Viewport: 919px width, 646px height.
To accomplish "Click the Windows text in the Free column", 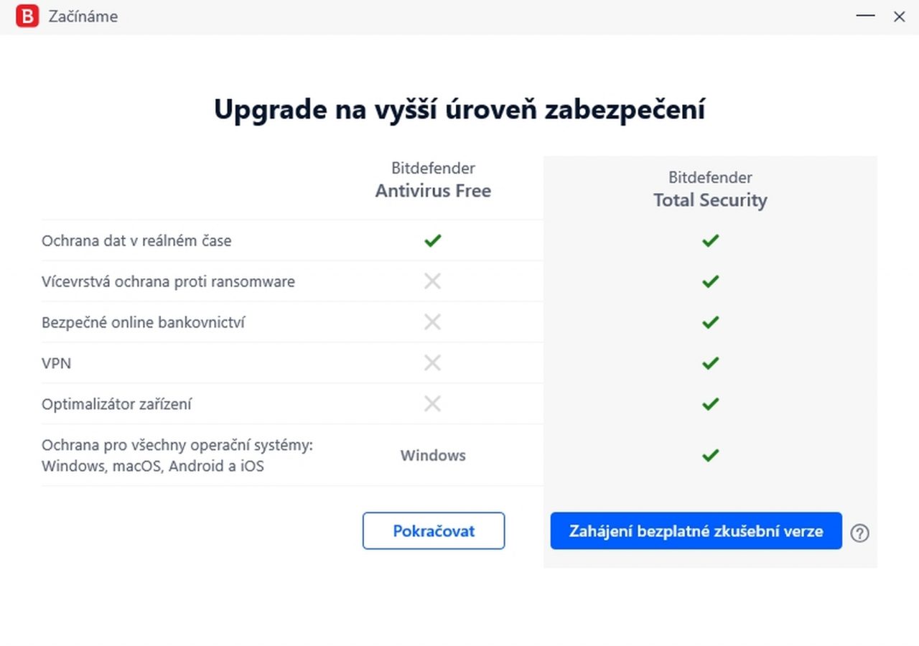I will coord(433,455).
